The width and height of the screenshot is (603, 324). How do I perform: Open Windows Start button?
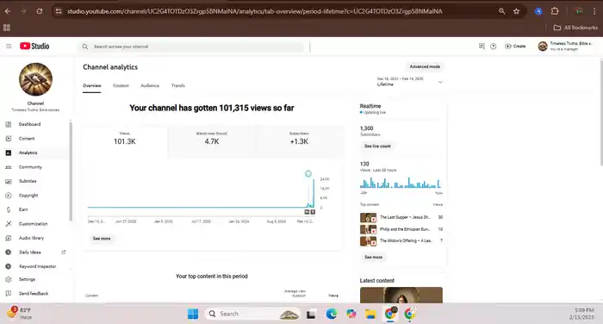193,314
